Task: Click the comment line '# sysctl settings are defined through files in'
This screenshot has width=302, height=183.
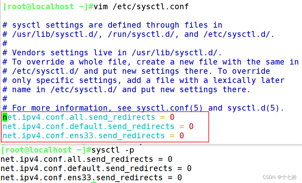Action: click(x=112, y=25)
